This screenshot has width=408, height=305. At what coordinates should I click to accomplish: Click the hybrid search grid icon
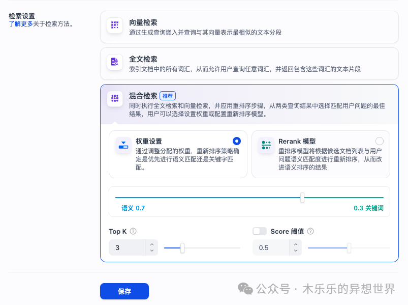pos(115,98)
